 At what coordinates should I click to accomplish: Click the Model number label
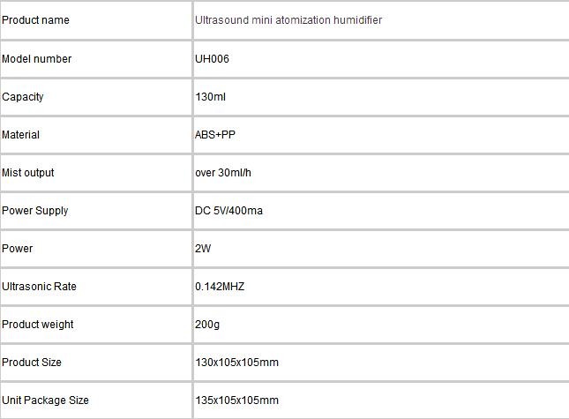click(37, 59)
